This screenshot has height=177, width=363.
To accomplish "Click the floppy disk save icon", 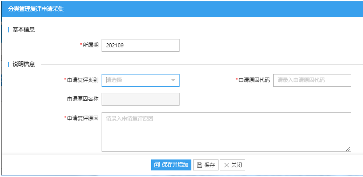I will (x=200, y=165).
